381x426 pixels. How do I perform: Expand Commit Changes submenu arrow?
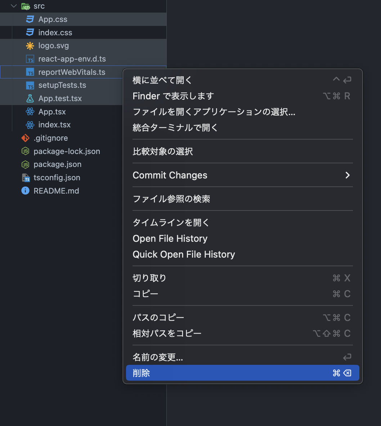(x=347, y=175)
